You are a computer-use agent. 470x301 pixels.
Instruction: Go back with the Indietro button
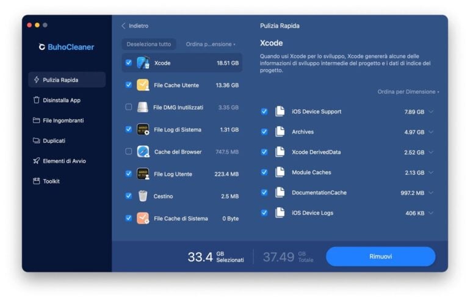pos(135,26)
